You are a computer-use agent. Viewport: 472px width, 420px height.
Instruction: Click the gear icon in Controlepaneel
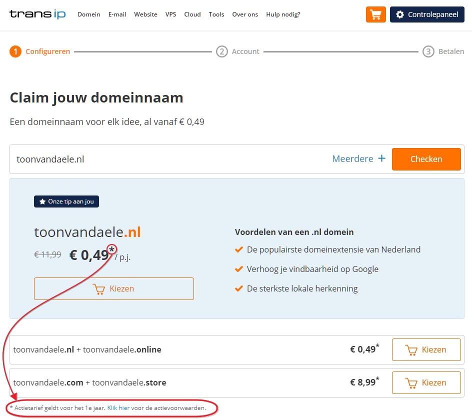(x=399, y=14)
